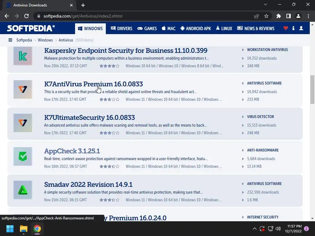Open the Softpedia hamburger menu icon
315x236 pixels.
[x=10, y=40]
